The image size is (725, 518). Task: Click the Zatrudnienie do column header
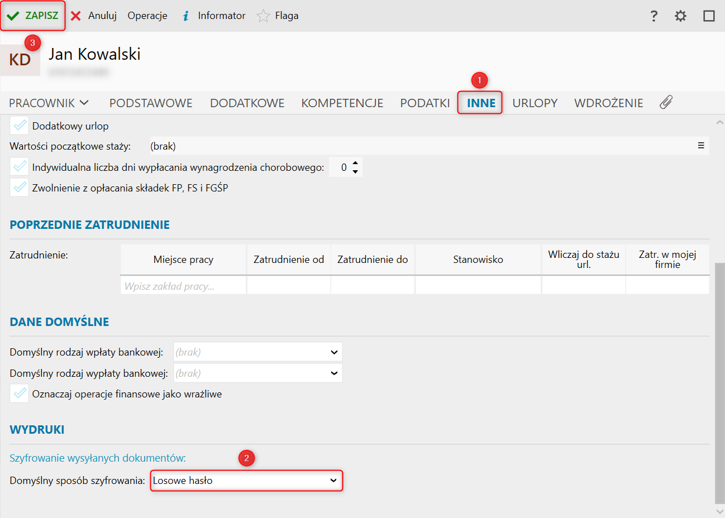pyautogui.click(x=373, y=260)
